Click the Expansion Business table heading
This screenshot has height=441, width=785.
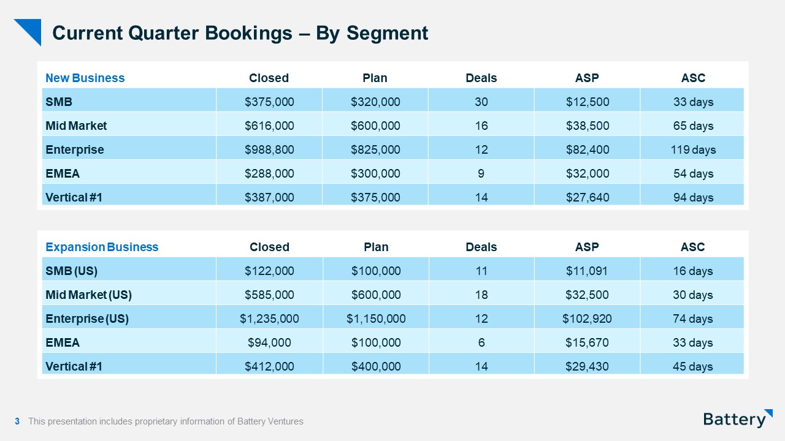[102, 247]
